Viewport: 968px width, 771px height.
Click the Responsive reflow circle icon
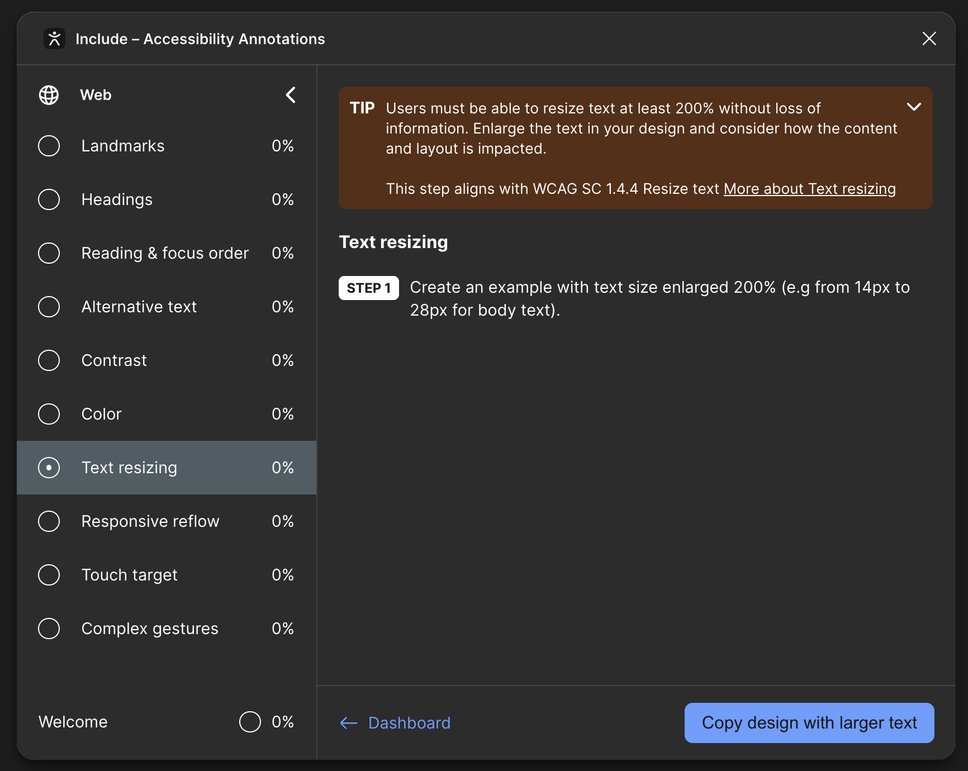click(x=49, y=521)
